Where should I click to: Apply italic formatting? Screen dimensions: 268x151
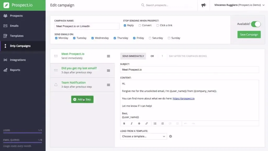pyautogui.click(x=132, y=123)
